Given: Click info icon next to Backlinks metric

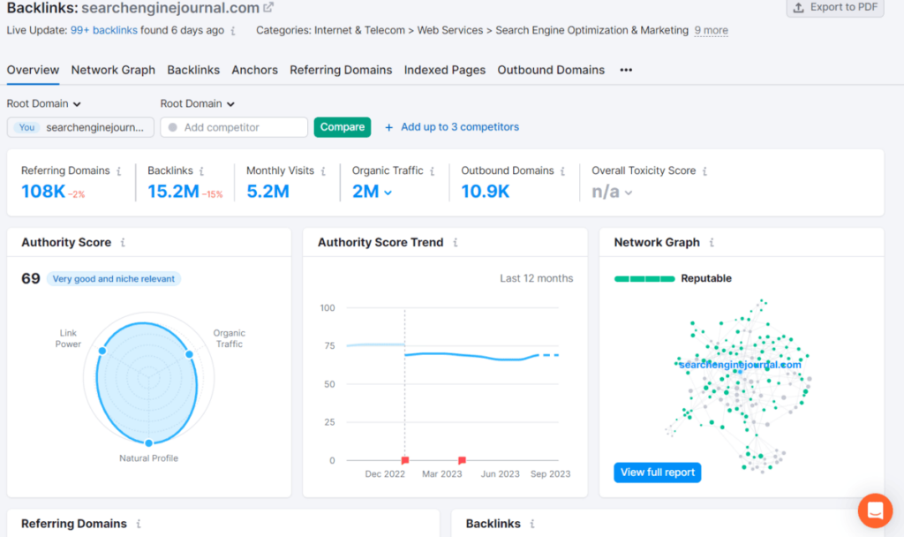Looking at the screenshot, I should (x=202, y=171).
